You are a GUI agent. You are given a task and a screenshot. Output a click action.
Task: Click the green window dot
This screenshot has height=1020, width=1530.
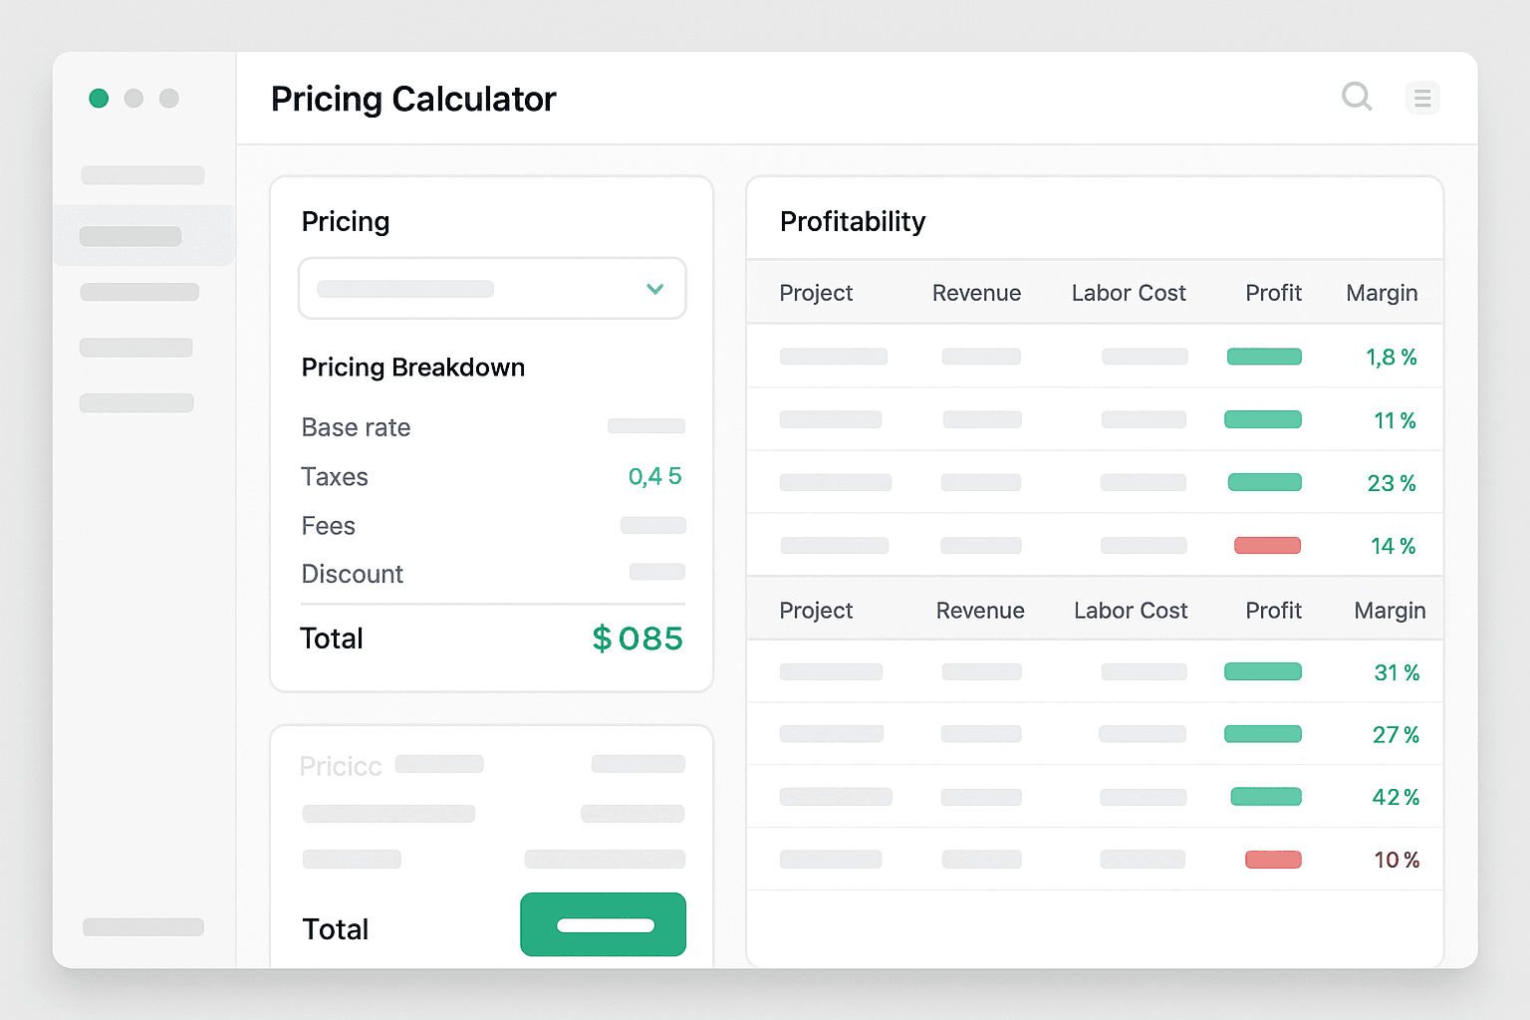(99, 98)
